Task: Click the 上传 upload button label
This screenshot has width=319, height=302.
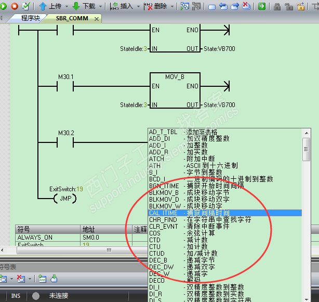Action: click(55, 6)
